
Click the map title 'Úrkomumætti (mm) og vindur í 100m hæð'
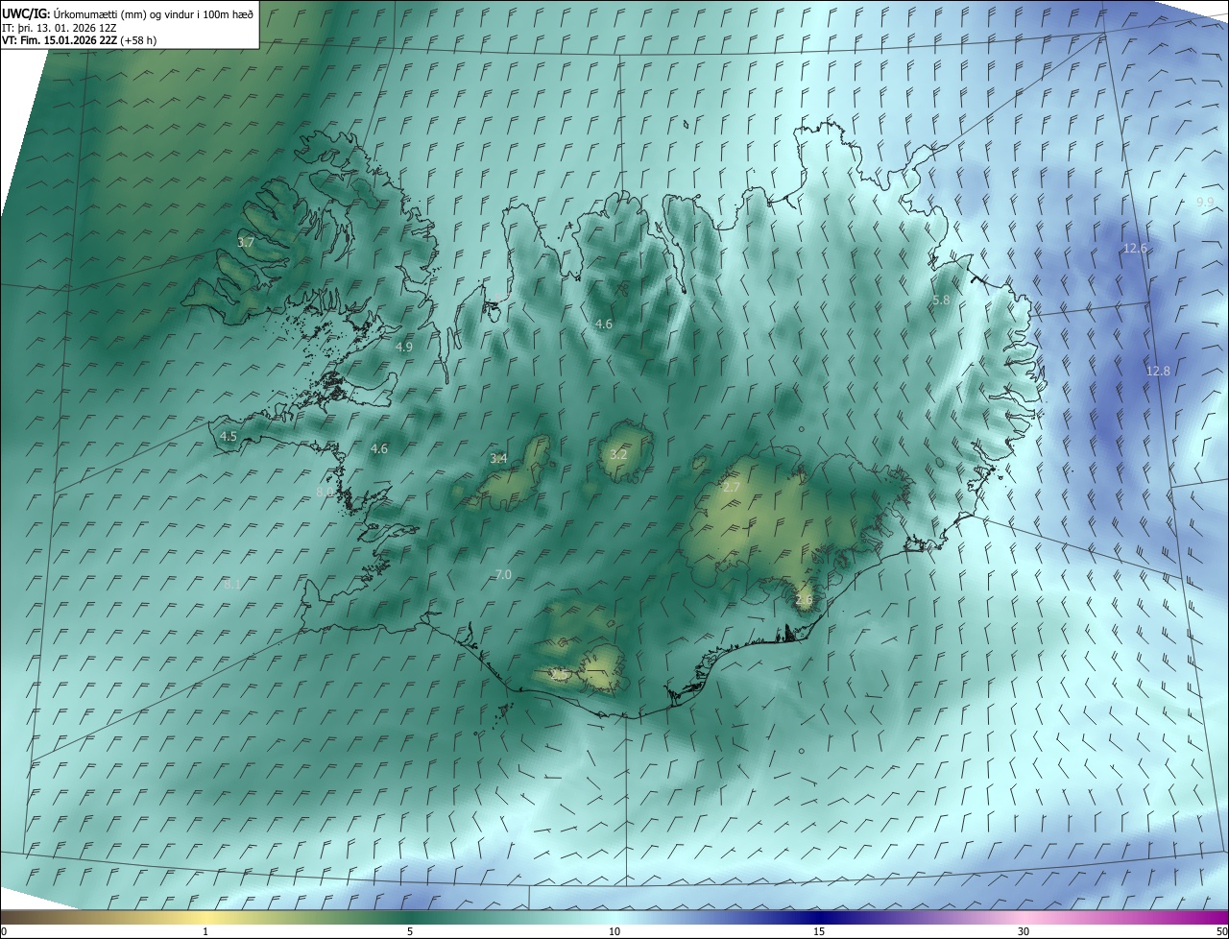pos(152,14)
